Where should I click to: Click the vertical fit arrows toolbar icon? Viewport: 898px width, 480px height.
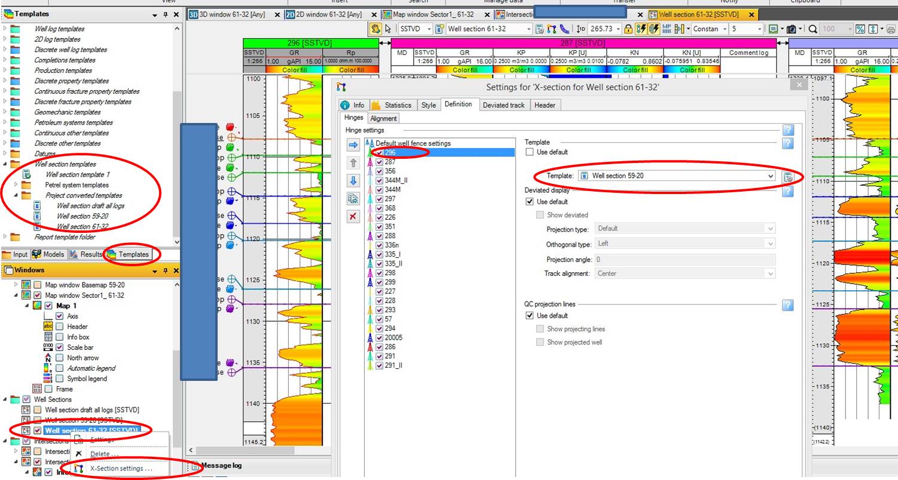[873, 29]
